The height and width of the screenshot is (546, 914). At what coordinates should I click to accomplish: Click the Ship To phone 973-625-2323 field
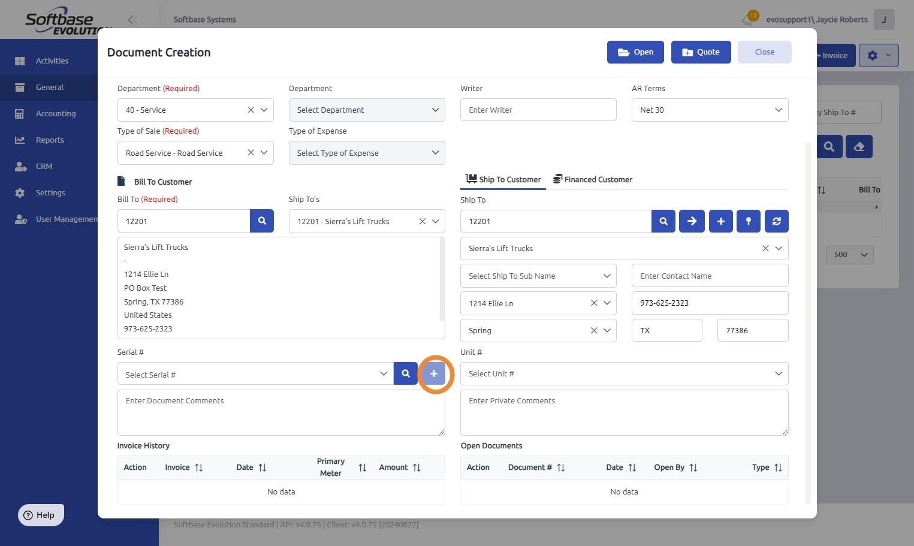click(x=710, y=303)
